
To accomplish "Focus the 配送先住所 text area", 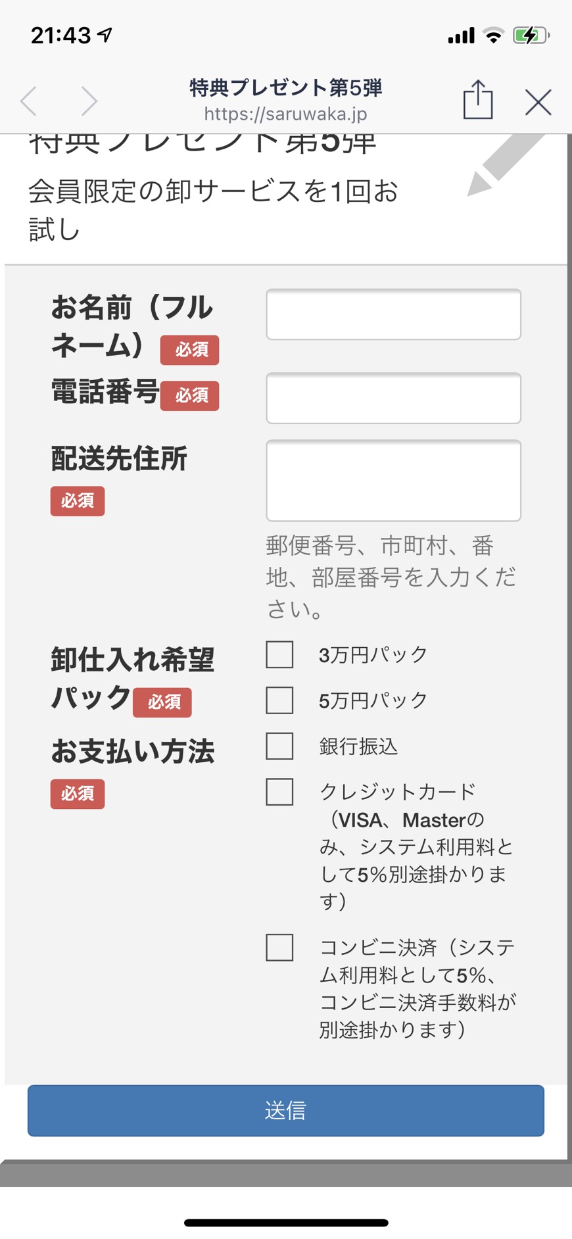I will (x=393, y=481).
